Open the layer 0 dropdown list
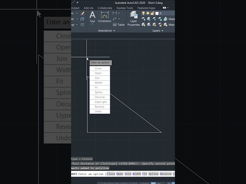The width and height of the screenshot is (246, 184). click(158, 13)
